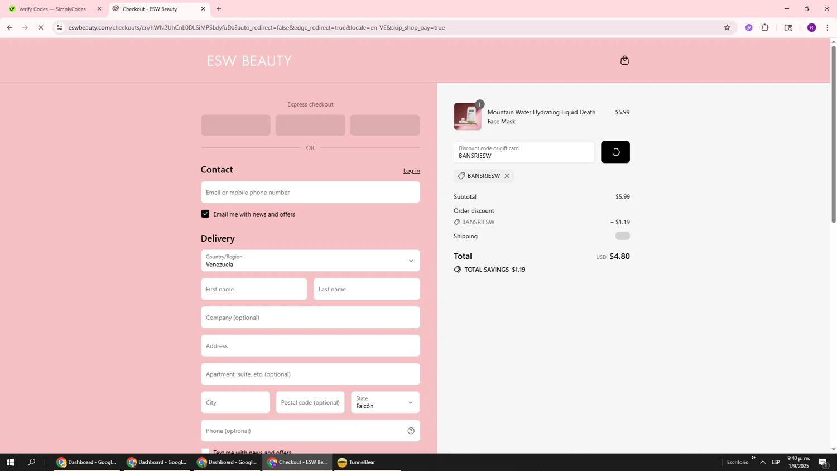Open Chrome three-dot menu
This screenshot has width=837, height=471.
point(827,27)
